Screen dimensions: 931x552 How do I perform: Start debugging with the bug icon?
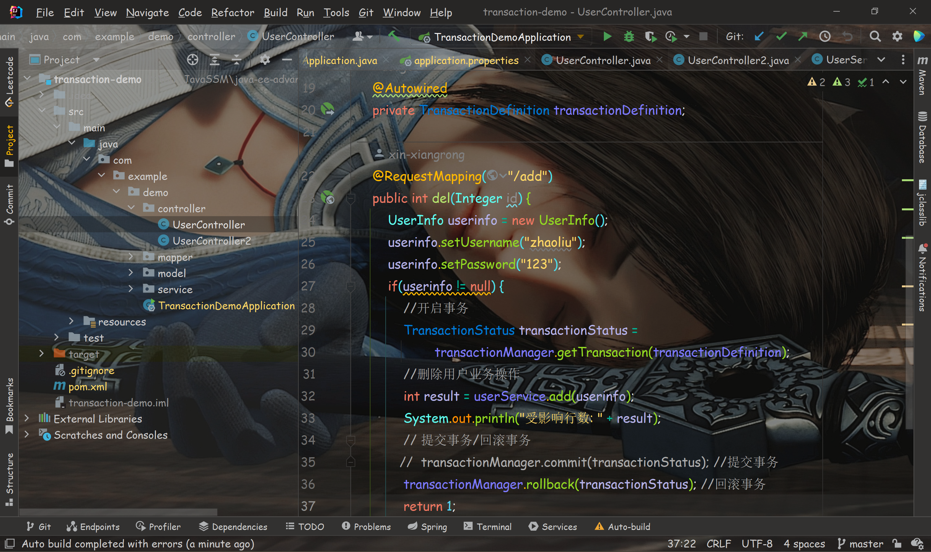point(629,37)
